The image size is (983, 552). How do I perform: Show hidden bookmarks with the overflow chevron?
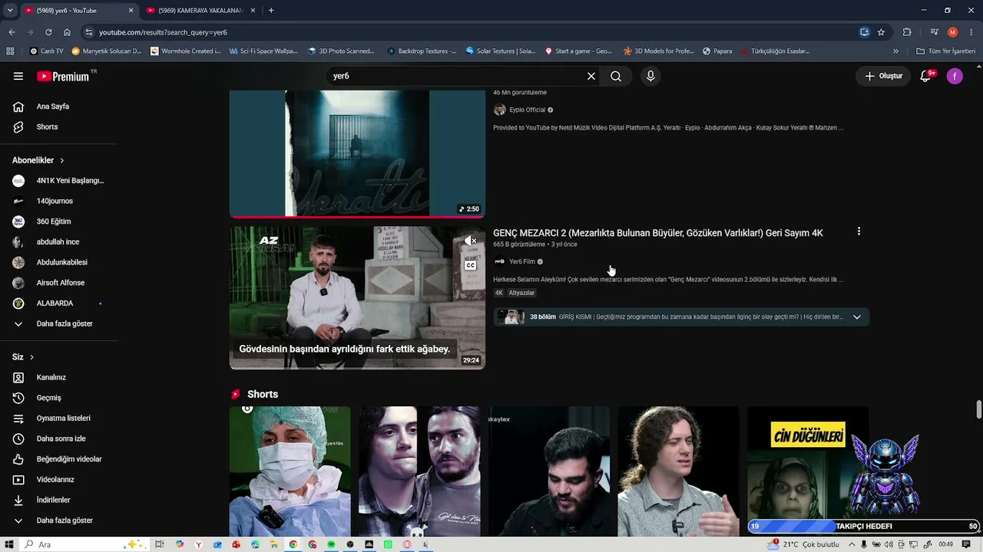(x=895, y=51)
